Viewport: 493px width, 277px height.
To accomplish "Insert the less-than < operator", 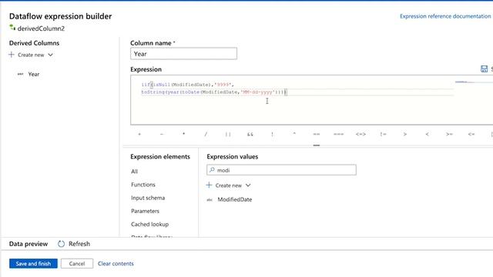I will pyautogui.click(x=427, y=134).
